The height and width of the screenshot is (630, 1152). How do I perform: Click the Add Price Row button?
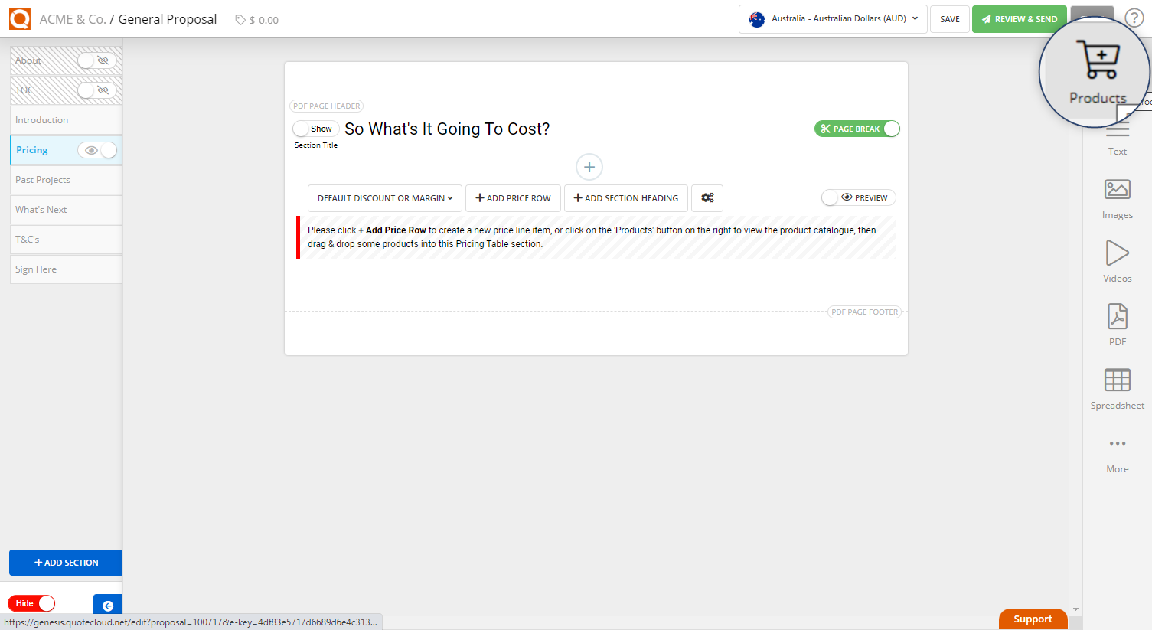(x=513, y=198)
